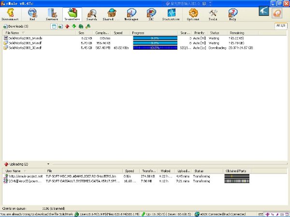Click obtained parts bar for emule-project.net user
The width and height of the screenshot is (290, 217).
tap(237, 176)
